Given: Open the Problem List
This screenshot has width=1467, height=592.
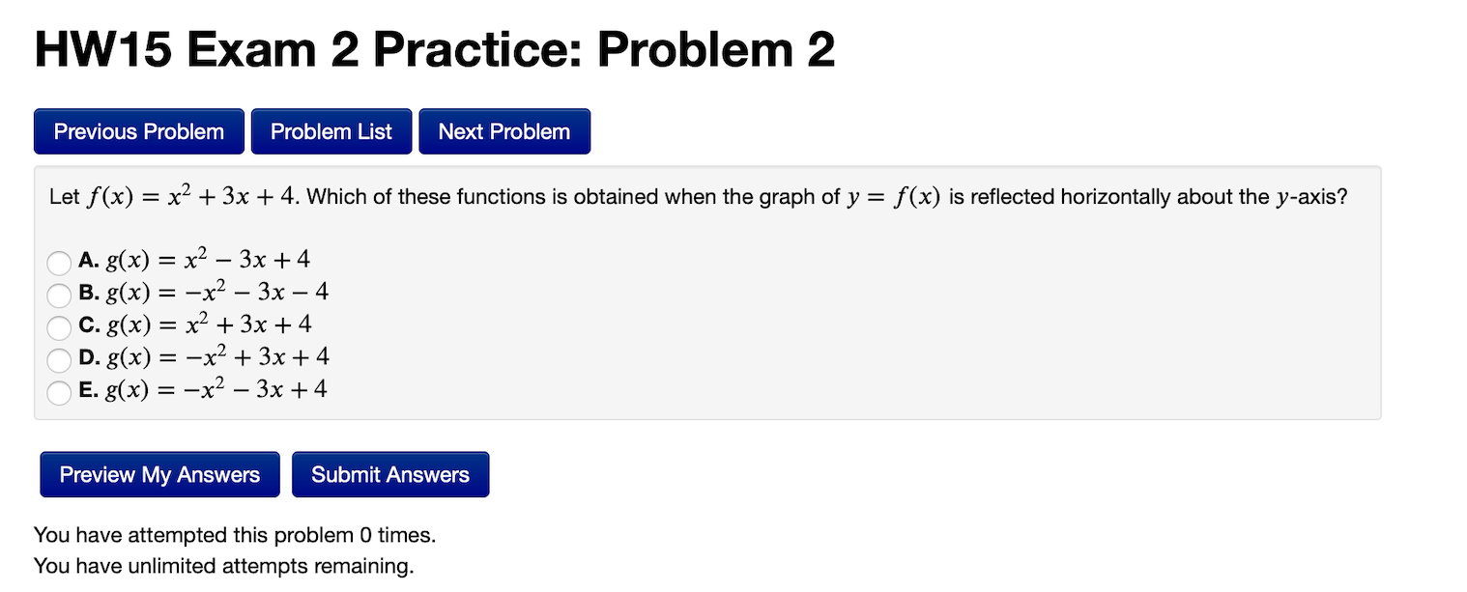Looking at the screenshot, I should point(331,130).
